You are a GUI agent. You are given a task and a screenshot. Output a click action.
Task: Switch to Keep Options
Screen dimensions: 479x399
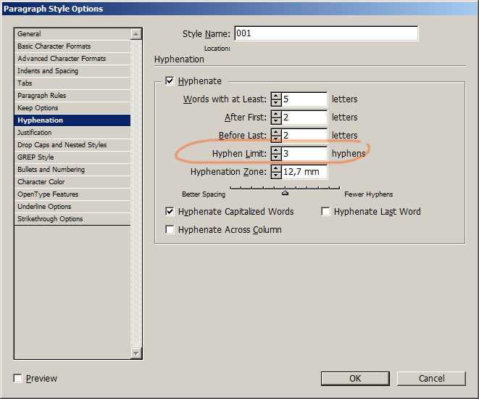pos(72,108)
